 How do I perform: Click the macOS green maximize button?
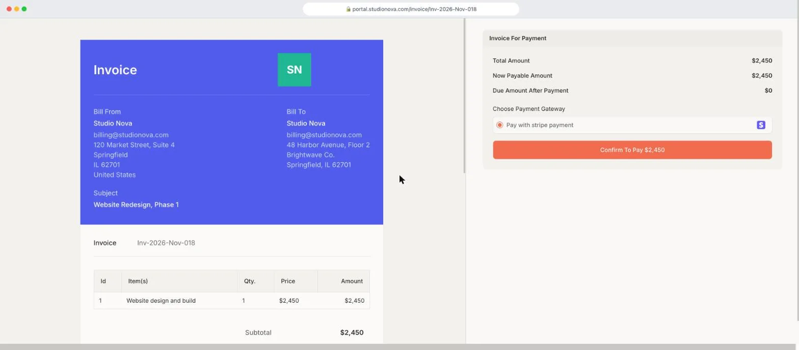click(24, 9)
